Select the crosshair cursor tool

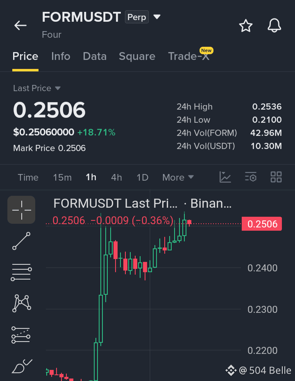tap(21, 210)
